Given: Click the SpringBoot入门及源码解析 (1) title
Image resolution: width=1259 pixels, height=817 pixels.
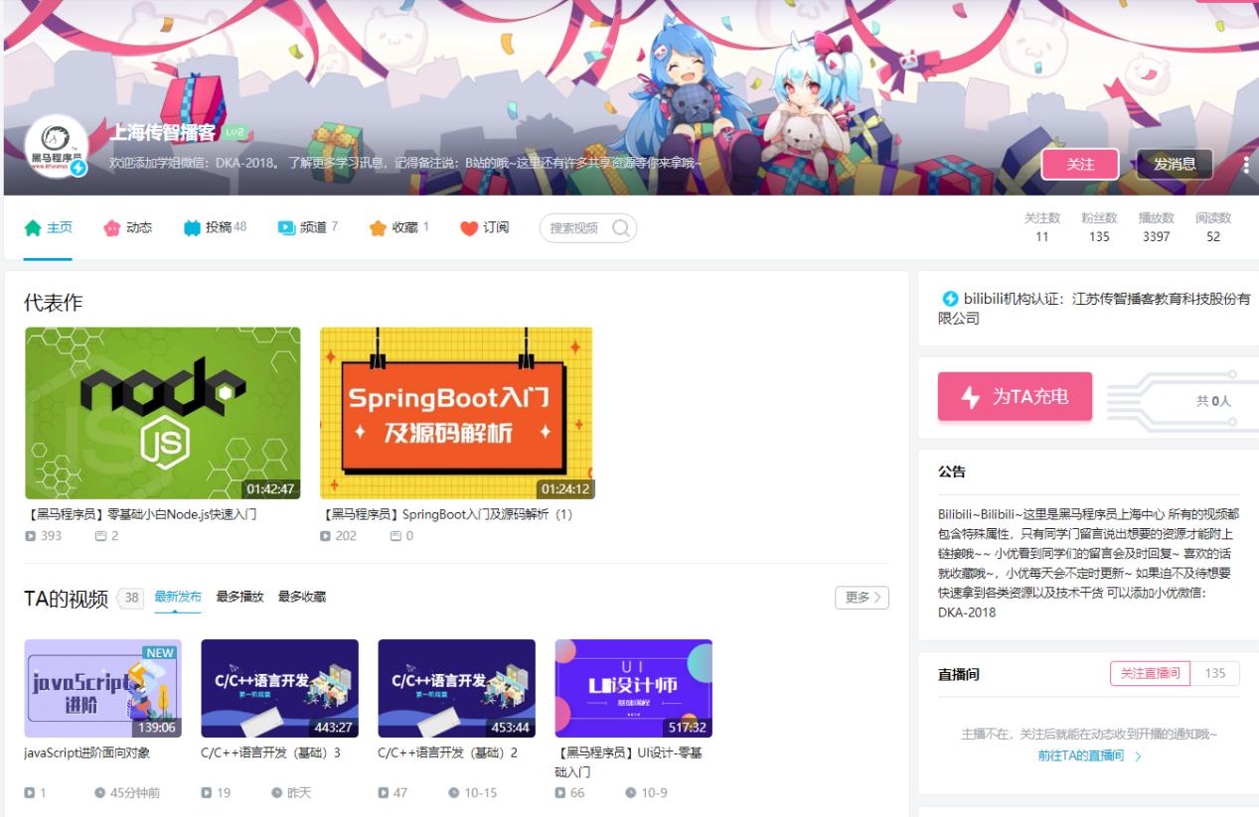Looking at the screenshot, I should [x=446, y=514].
